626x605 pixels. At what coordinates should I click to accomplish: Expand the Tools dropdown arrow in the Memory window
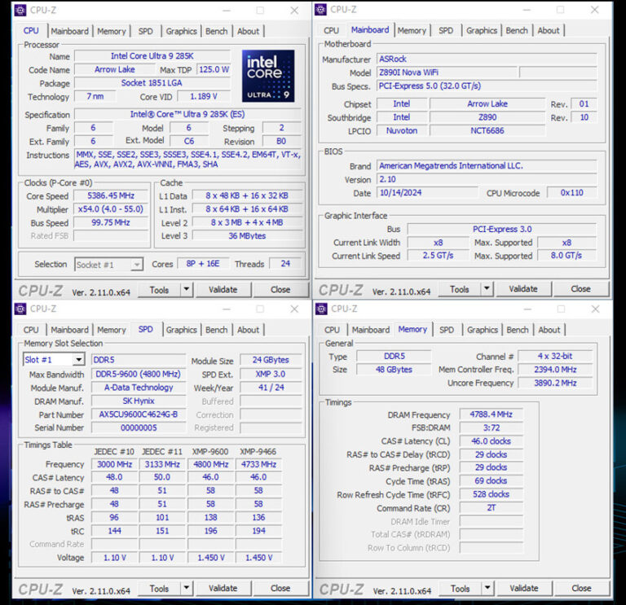(487, 589)
